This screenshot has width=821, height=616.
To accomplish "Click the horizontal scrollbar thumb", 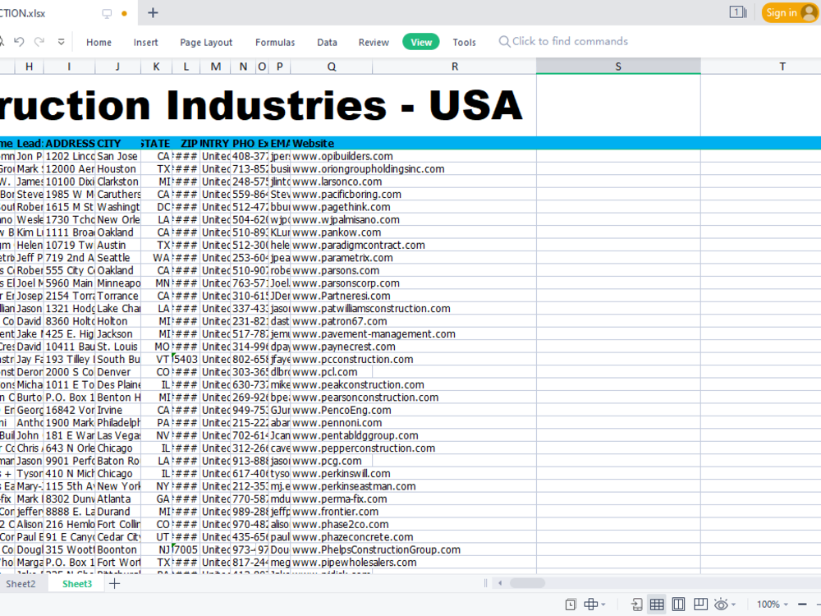I will [527, 583].
